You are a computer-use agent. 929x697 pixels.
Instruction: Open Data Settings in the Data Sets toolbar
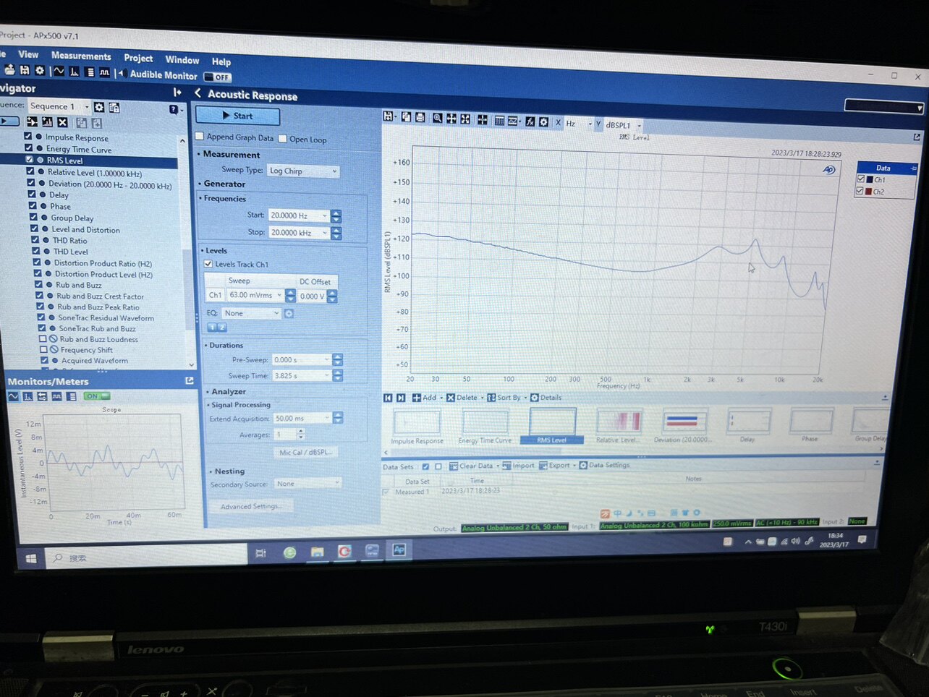point(604,465)
